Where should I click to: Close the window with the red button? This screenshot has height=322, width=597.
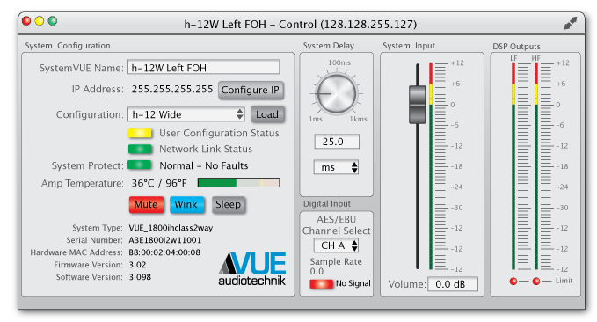point(26,21)
